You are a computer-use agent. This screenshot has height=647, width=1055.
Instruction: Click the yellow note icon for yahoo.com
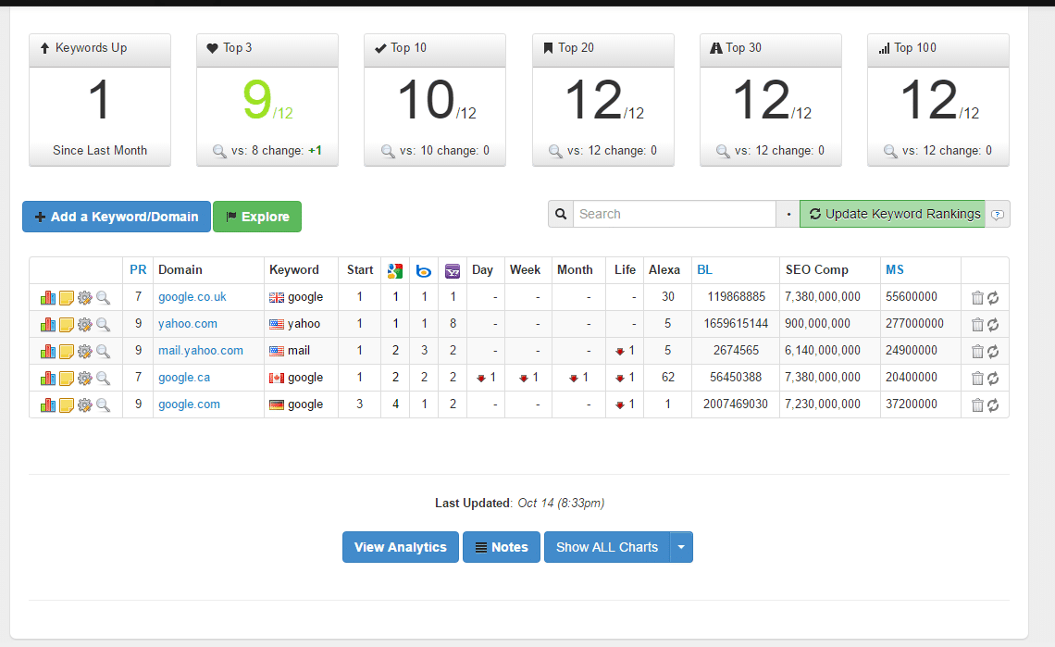click(67, 325)
